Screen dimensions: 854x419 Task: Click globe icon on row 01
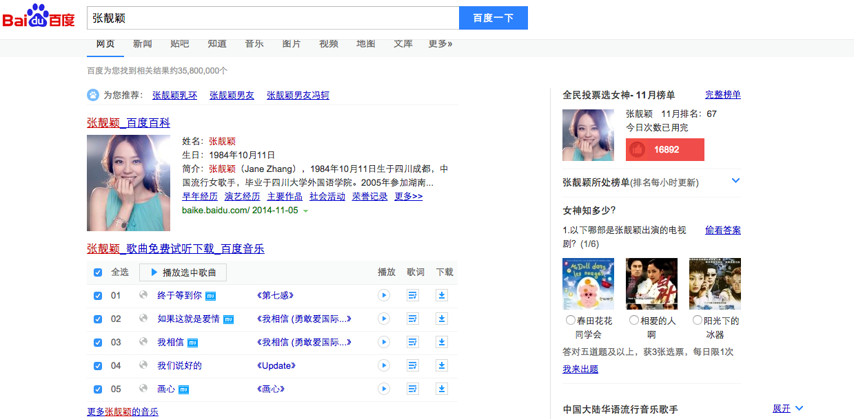143,294
